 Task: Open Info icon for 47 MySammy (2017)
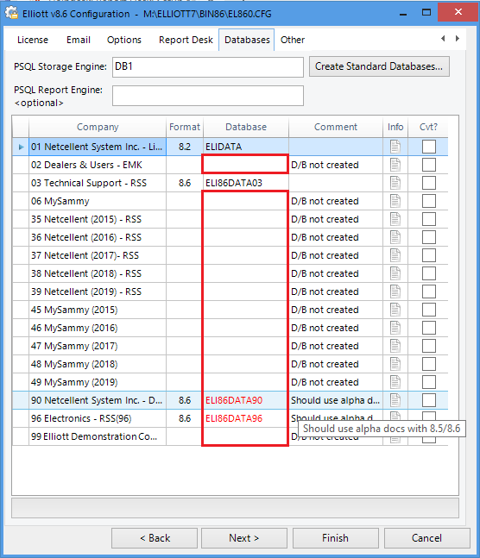click(395, 346)
